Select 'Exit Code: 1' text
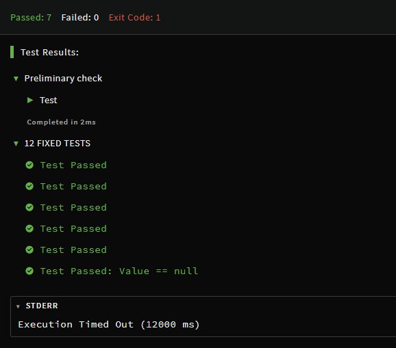The width and height of the screenshot is (396, 348). (x=134, y=17)
